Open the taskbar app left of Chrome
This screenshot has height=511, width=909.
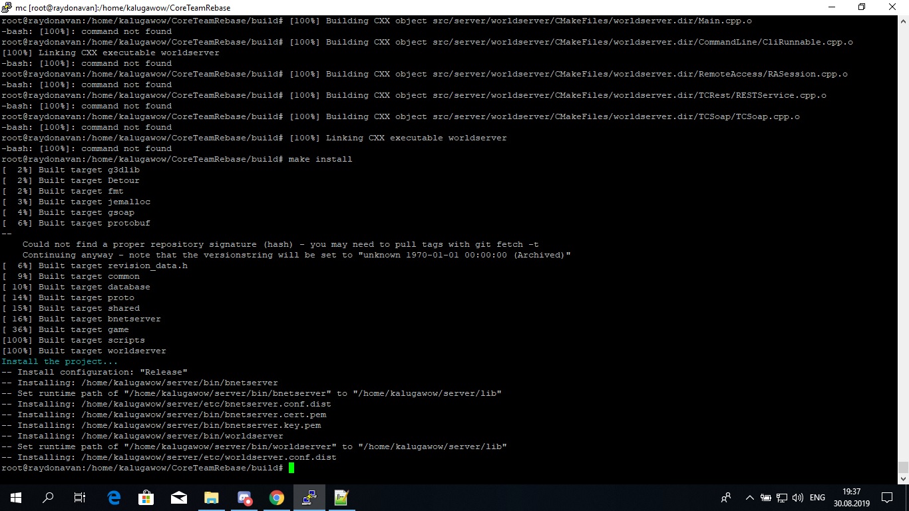tap(244, 497)
